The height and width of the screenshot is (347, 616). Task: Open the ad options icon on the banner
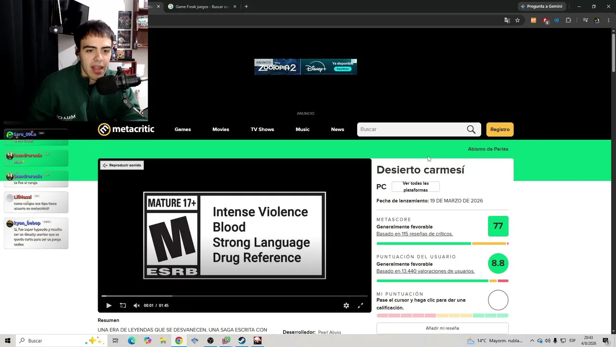(x=354, y=62)
